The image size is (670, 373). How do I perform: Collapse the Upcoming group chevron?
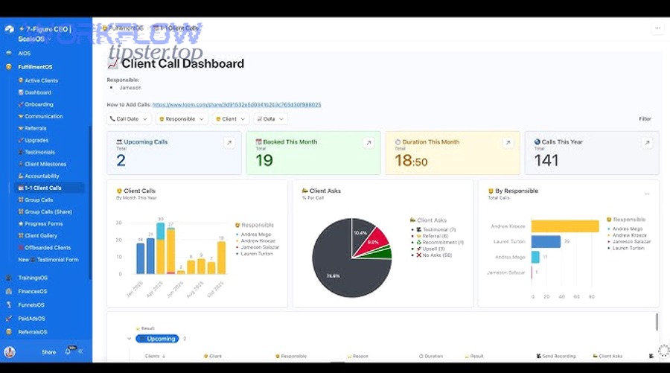tap(129, 339)
